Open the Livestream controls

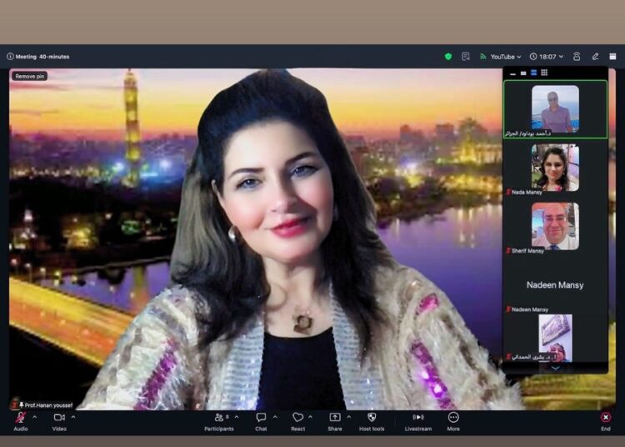tap(418, 421)
